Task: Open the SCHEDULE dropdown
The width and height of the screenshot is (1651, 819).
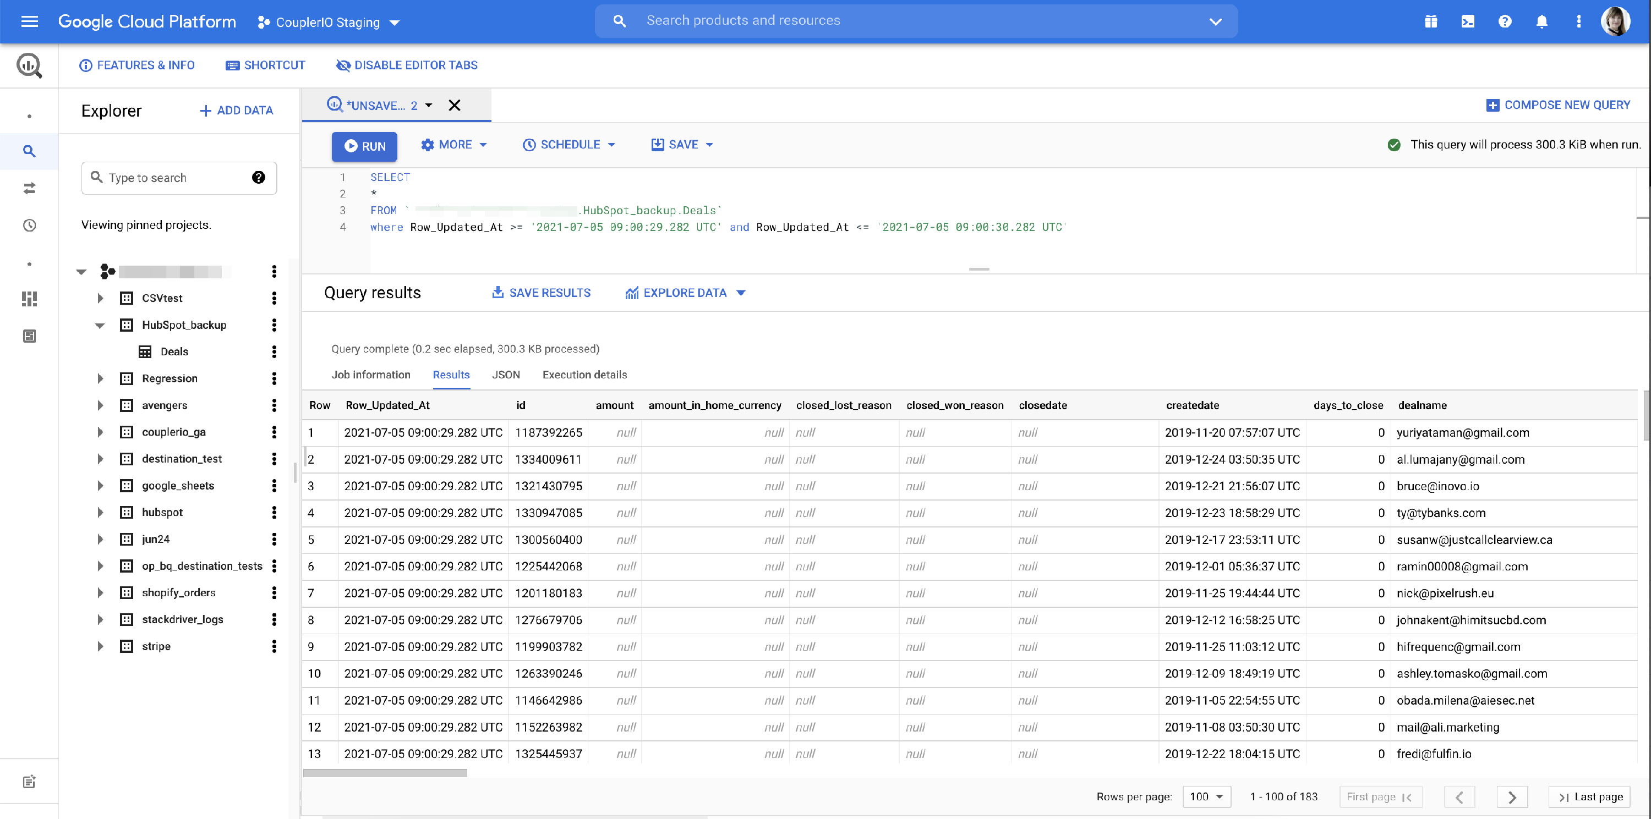Action: pyautogui.click(x=569, y=145)
